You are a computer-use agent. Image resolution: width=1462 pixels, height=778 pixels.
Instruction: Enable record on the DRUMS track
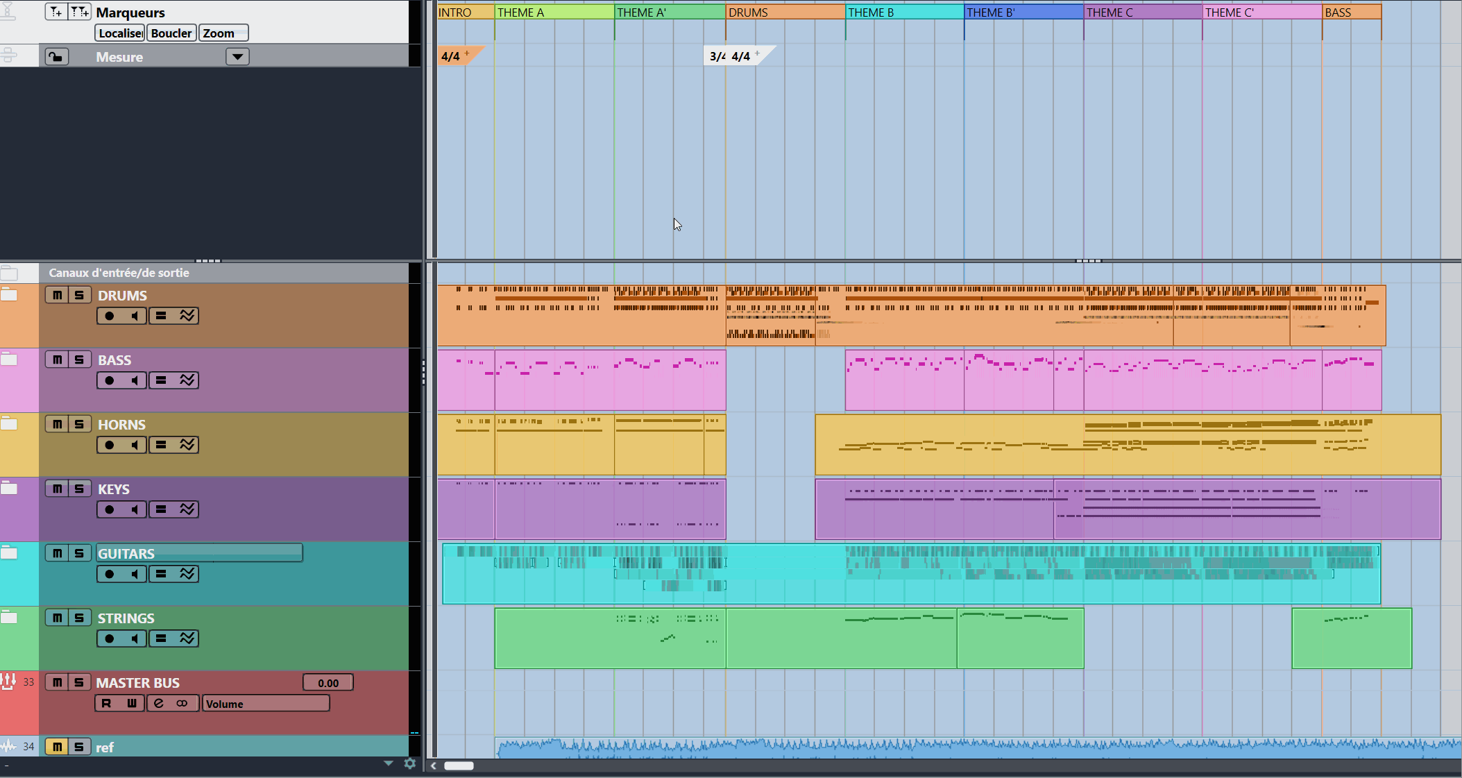[108, 315]
